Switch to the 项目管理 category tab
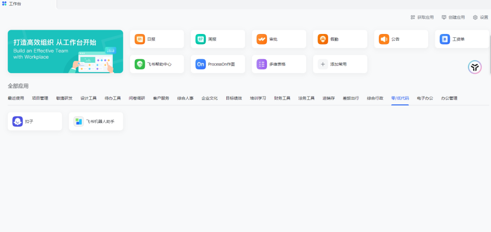The height and width of the screenshot is (232, 491). (40, 99)
